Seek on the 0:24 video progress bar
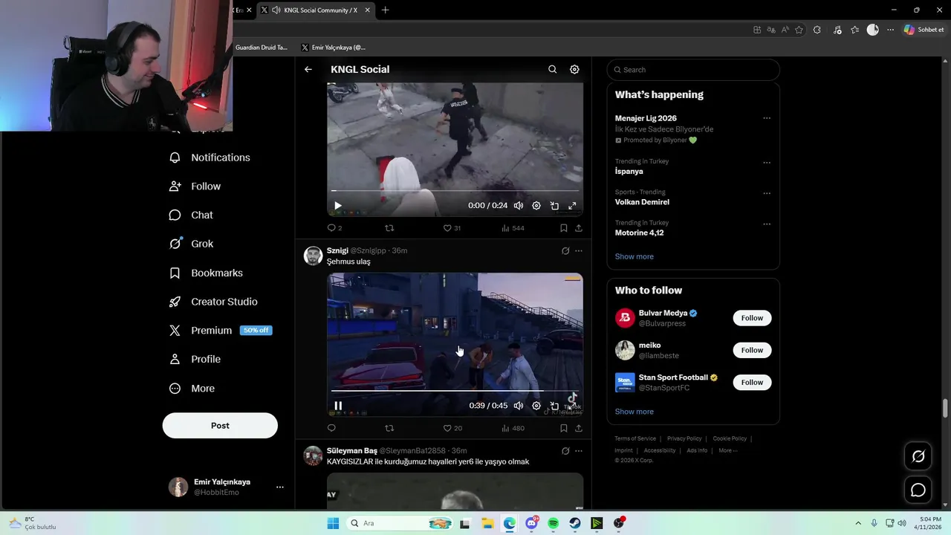951x535 pixels. point(455,190)
